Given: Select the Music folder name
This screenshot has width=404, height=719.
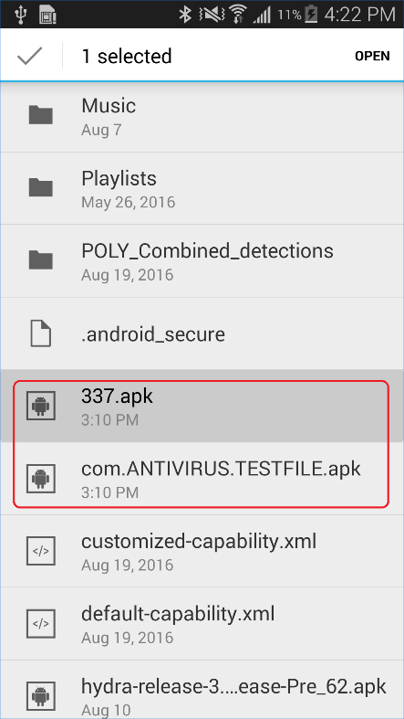Looking at the screenshot, I should tap(109, 106).
